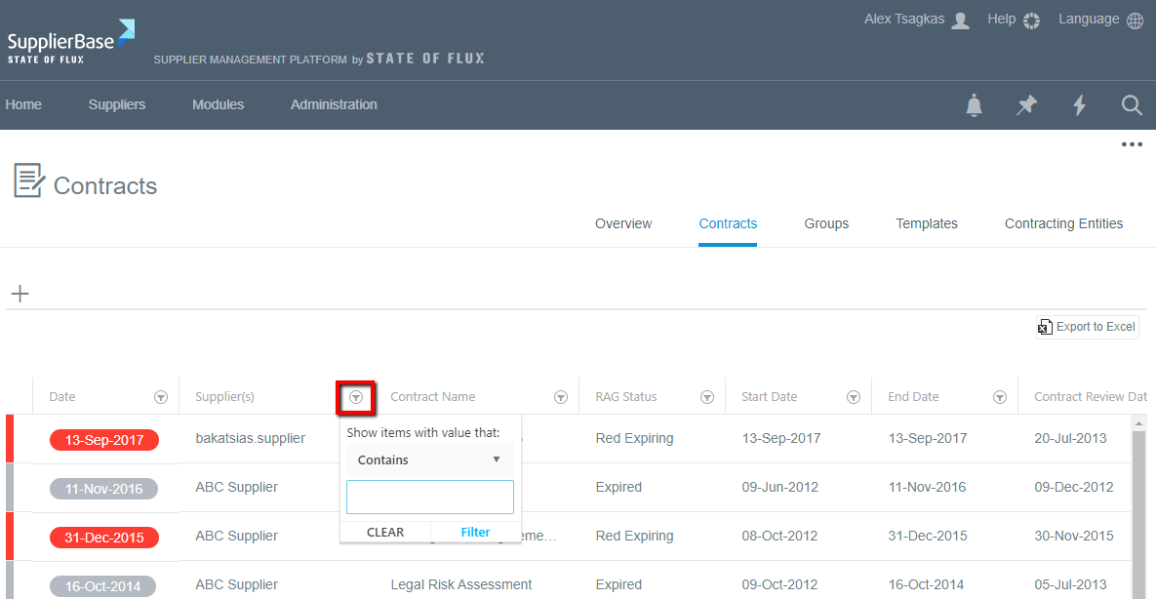The height and width of the screenshot is (599, 1156).
Task: Click the CLEAR button in filter popup
Action: (x=385, y=532)
